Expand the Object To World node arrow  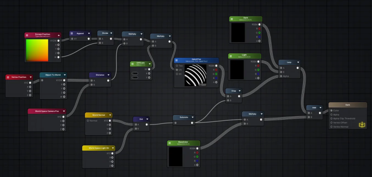pos(64,75)
